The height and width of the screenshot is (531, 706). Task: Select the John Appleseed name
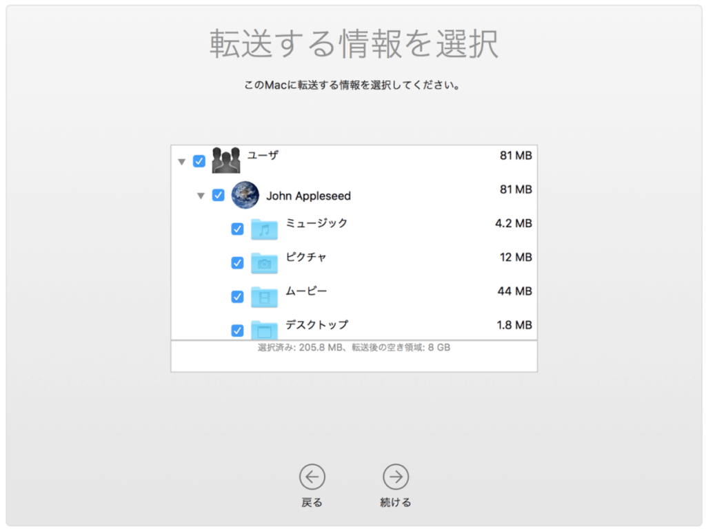pyautogui.click(x=308, y=196)
